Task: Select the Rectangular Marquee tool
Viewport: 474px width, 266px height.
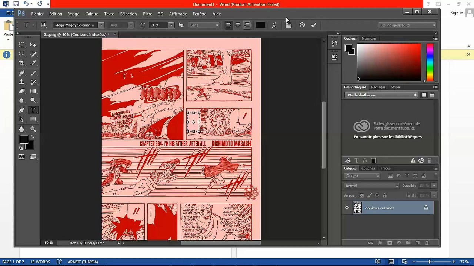Action: [x=22, y=45]
